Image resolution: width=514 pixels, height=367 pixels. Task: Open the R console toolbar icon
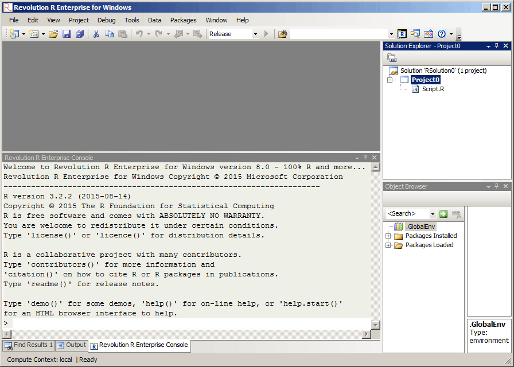(402, 34)
